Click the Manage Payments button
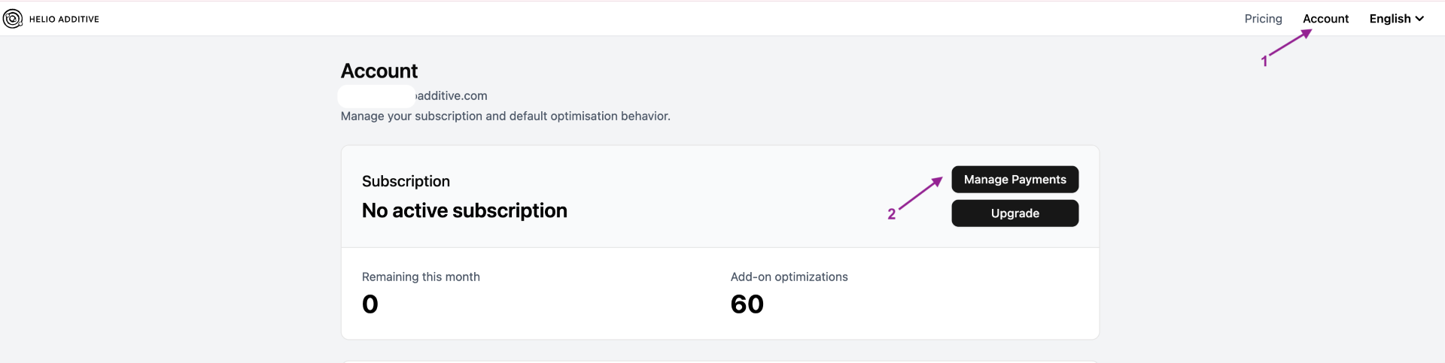Viewport: 1445px width, 363px height. (1015, 180)
